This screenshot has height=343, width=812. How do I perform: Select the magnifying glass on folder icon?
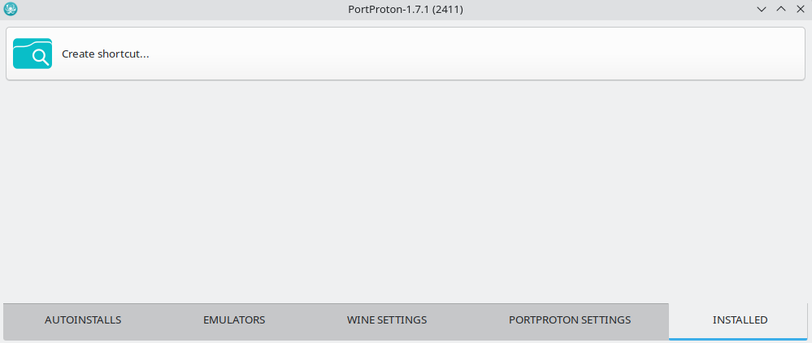click(x=41, y=56)
